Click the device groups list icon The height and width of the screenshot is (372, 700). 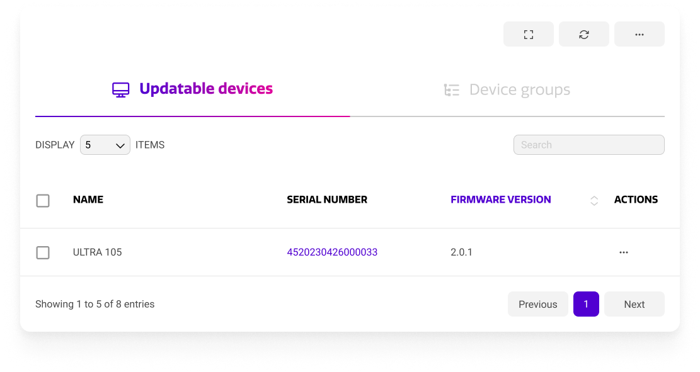(451, 89)
